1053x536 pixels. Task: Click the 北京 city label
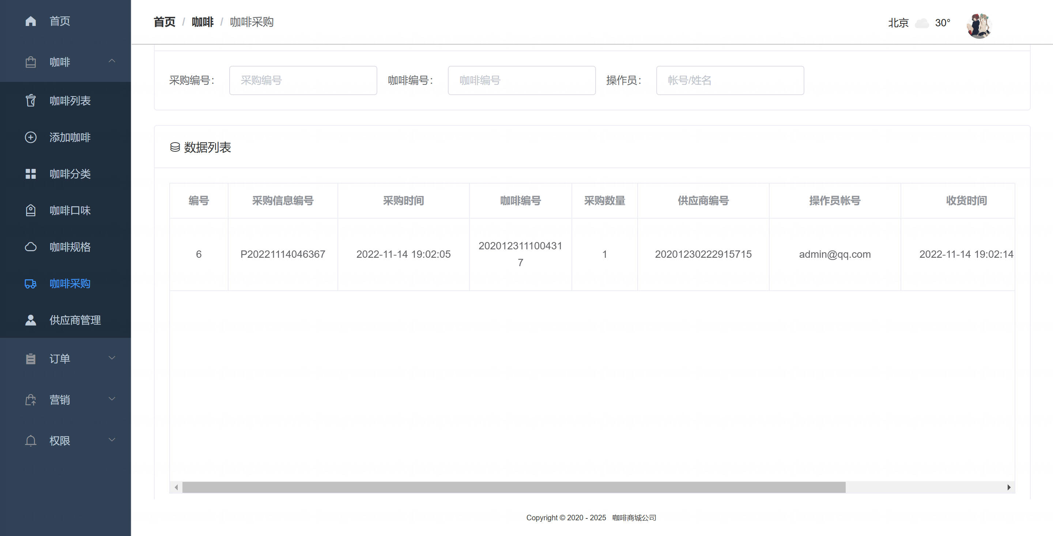898,23
